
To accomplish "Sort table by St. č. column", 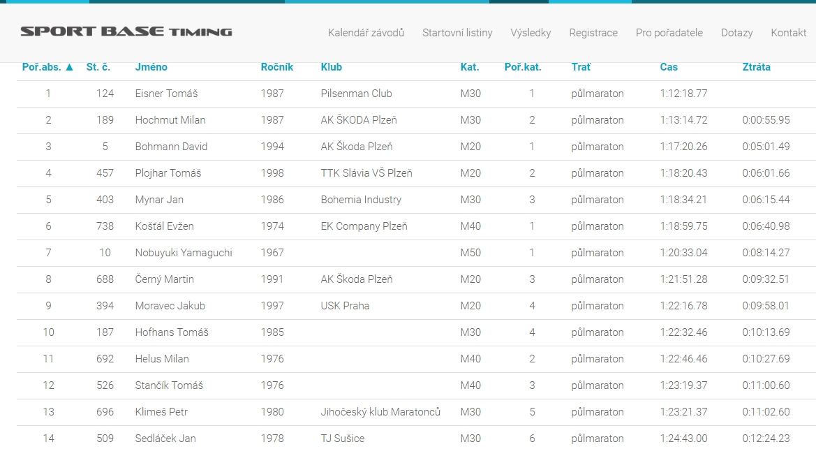I will coord(98,67).
